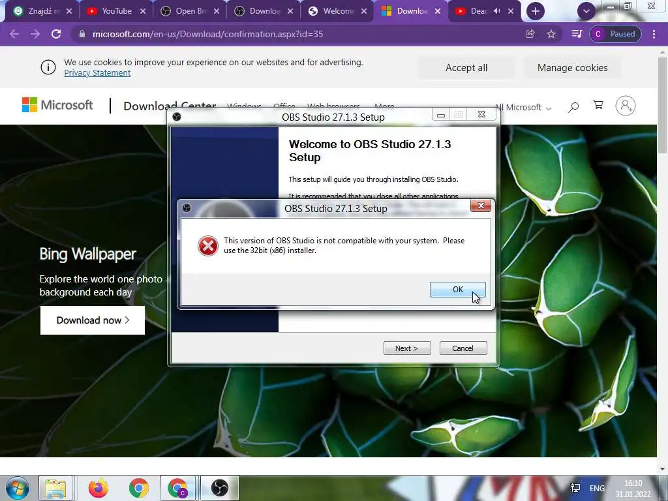
Task: Switch to the Chrome profile window in taskbar
Action: pos(178,488)
